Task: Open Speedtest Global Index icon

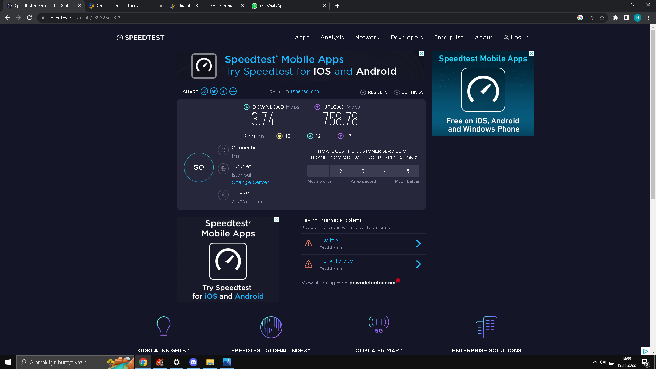Action: [271, 327]
